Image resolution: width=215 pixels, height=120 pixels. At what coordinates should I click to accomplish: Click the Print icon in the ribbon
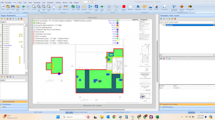pos(13,8)
